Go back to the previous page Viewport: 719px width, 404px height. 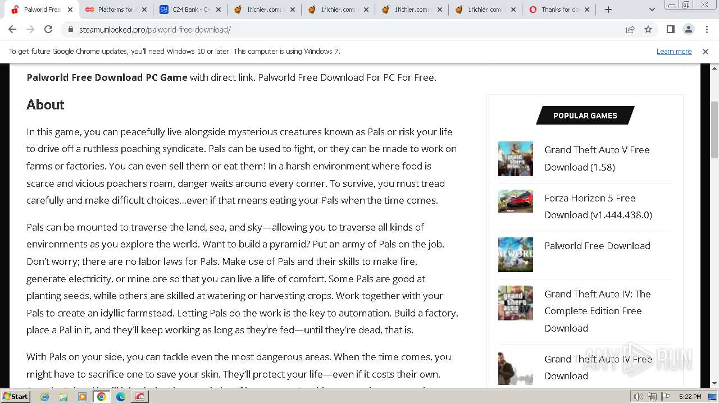12,29
